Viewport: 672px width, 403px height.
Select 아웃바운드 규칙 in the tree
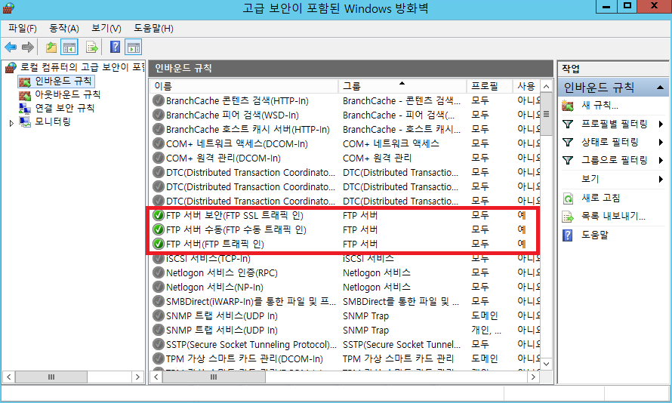coord(68,94)
